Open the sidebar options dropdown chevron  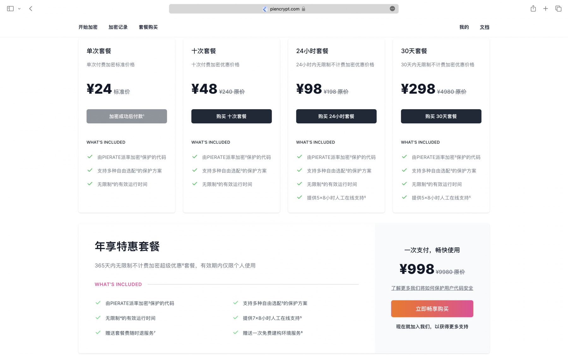pyautogui.click(x=19, y=9)
